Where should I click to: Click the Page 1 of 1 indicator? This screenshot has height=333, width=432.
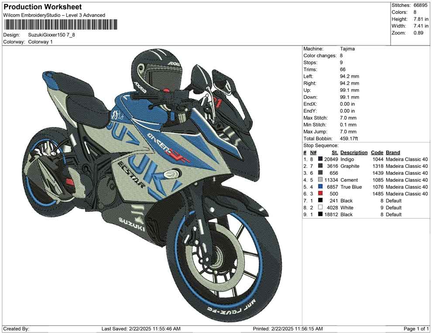416,329
